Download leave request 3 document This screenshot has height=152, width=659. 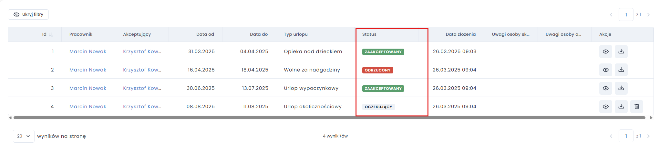pyautogui.click(x=621, y=88)
